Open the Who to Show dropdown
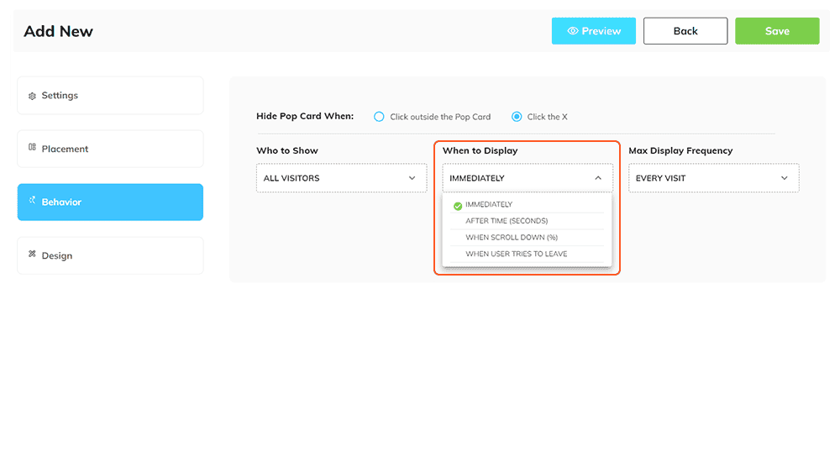840x462 pixels. pyautogui.click(x=341, y=178)
